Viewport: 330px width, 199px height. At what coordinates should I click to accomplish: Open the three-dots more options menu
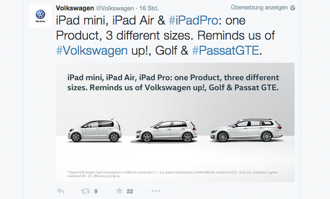point(156,191)
